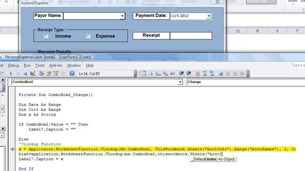Click the 'Vlookup Function' comment line
The height and width of the screenshot is (171, 305).
coord(40,144)
